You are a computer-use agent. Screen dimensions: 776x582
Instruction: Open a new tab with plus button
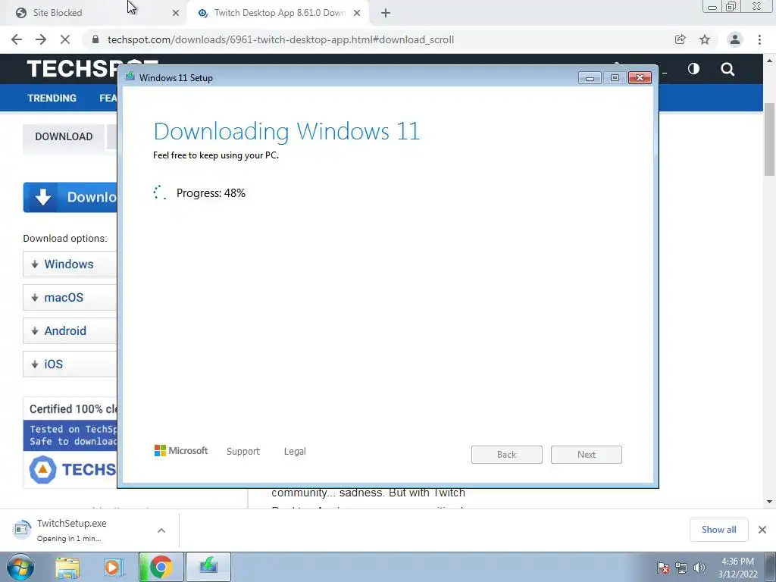386,13
